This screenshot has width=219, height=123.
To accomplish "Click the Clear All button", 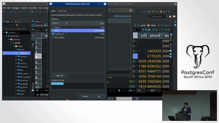I will [x=59, y=76].
